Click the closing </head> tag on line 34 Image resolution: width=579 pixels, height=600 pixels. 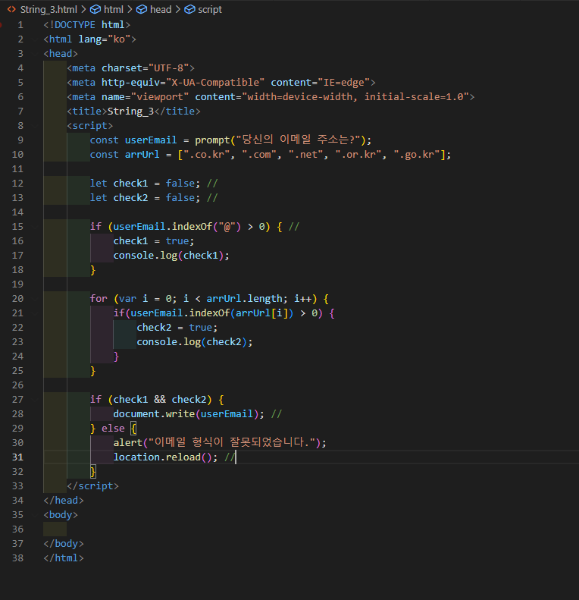tap(64, 501)
